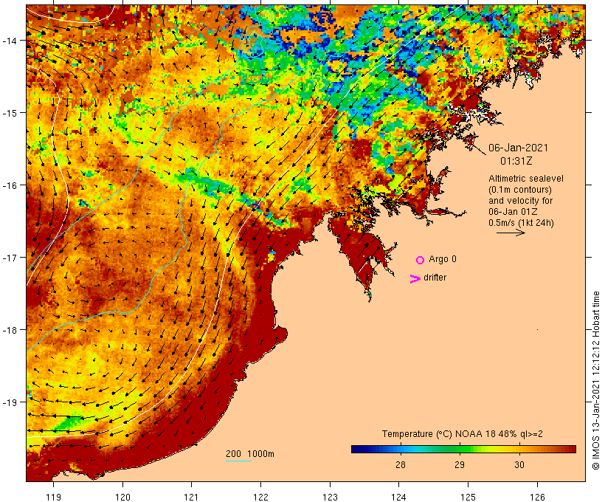Click the 119 longitude axis label
Viewport: 605px width, 502px height.
pyautogui.click(x=53, y=497)
